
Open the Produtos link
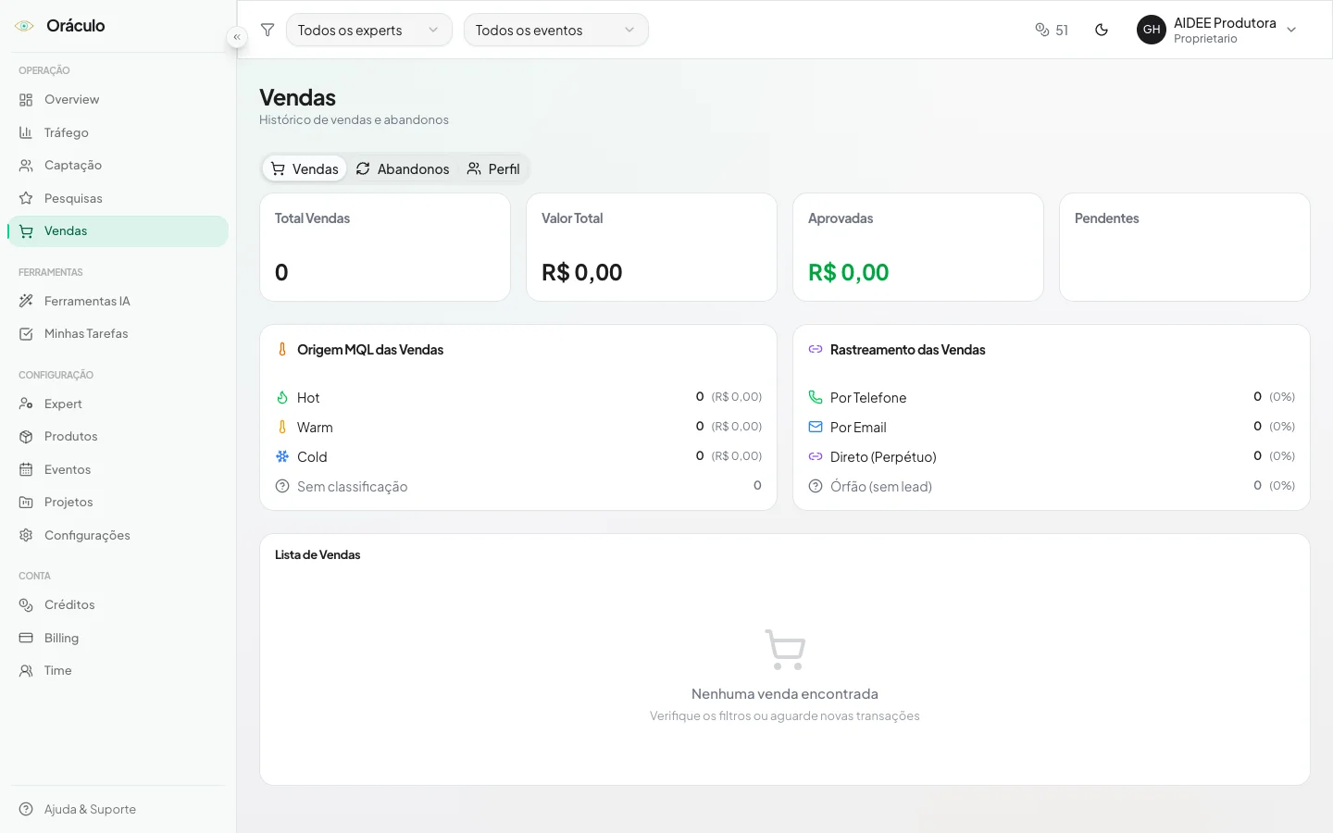point(118,437)
